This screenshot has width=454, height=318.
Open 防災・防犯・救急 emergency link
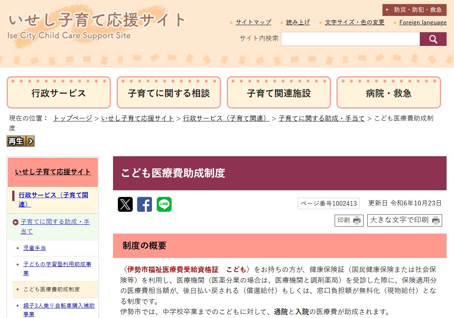pos(414,10)
